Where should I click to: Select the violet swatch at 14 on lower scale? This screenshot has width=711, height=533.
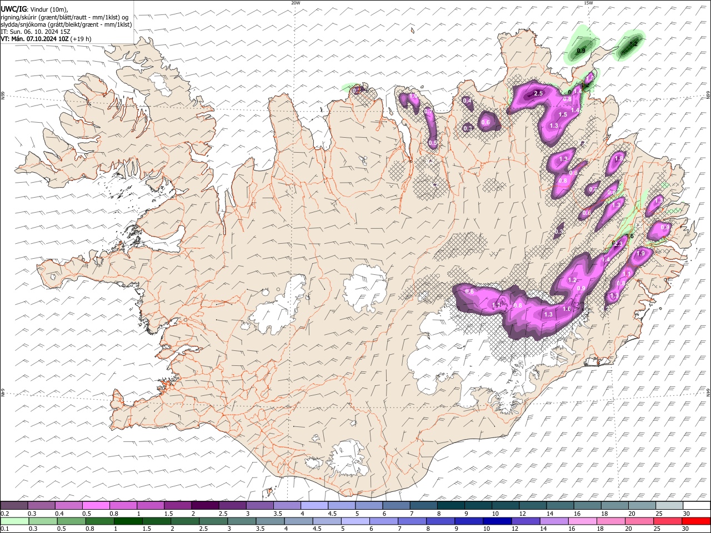point(553,521)
